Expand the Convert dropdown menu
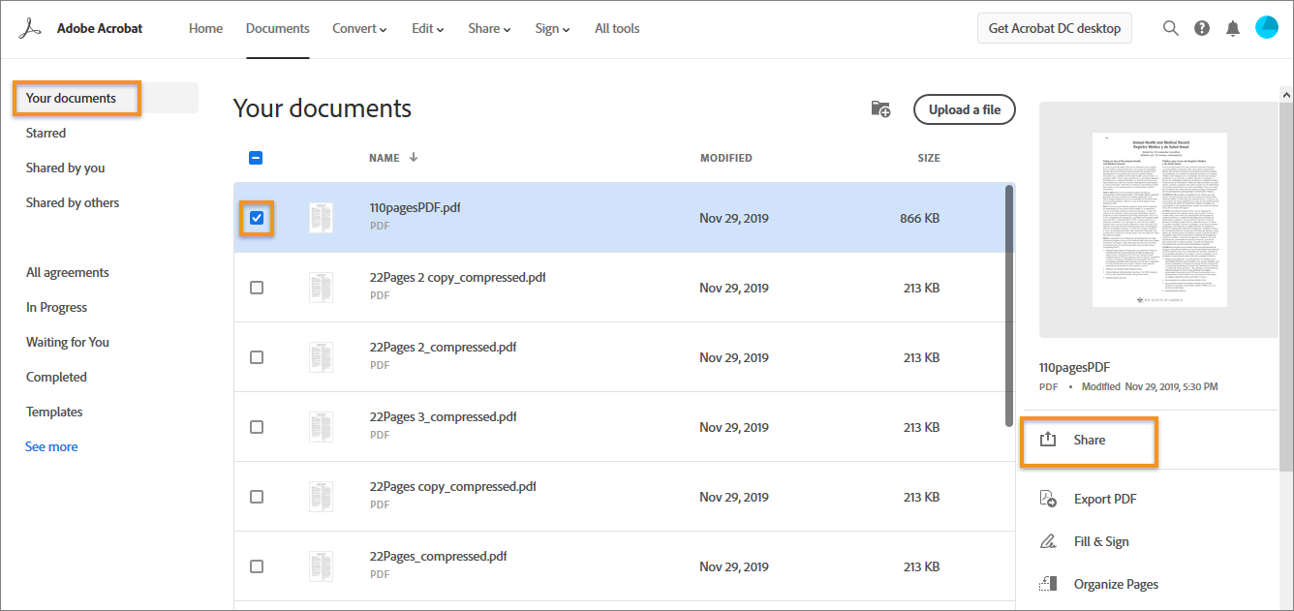The image size is (1294, 611). point(359,29)
